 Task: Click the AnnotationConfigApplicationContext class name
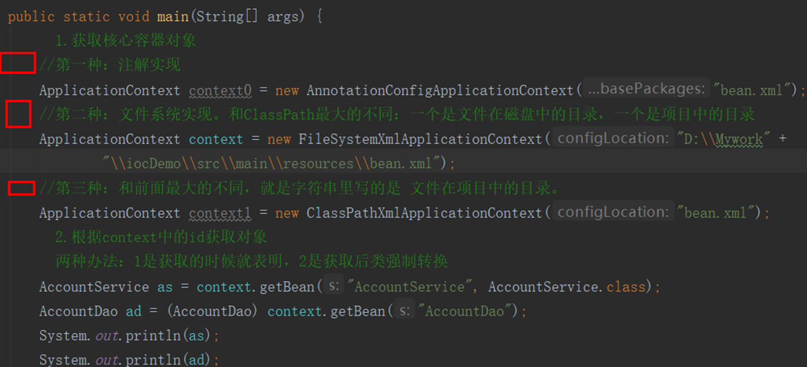pos(440,90)
